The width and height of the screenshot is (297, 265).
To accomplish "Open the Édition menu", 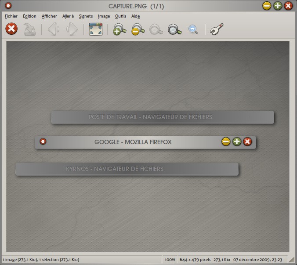I will (x=29, y=16).
